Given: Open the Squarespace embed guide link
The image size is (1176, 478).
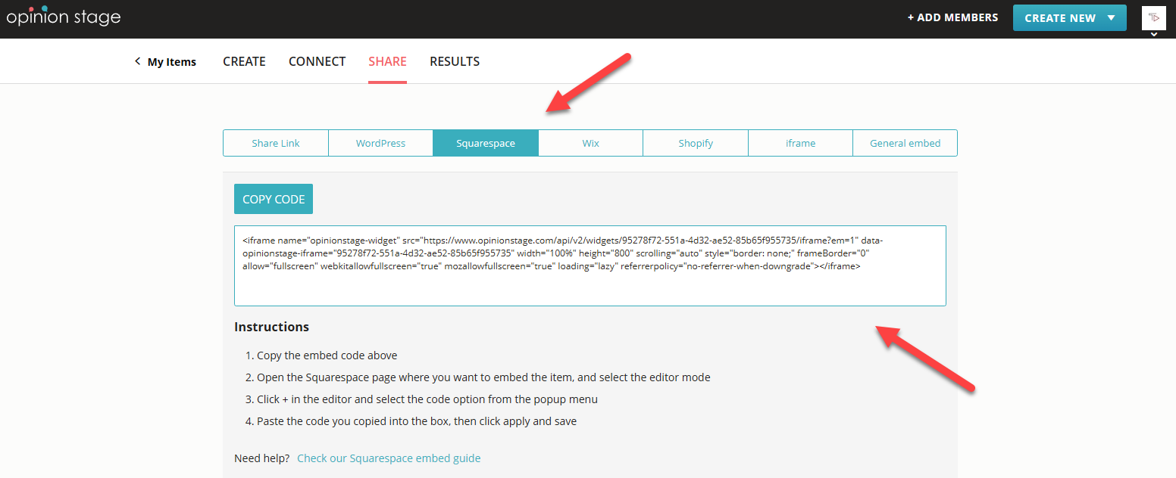Looking at the screenshot, I should (x=388, y=458).
